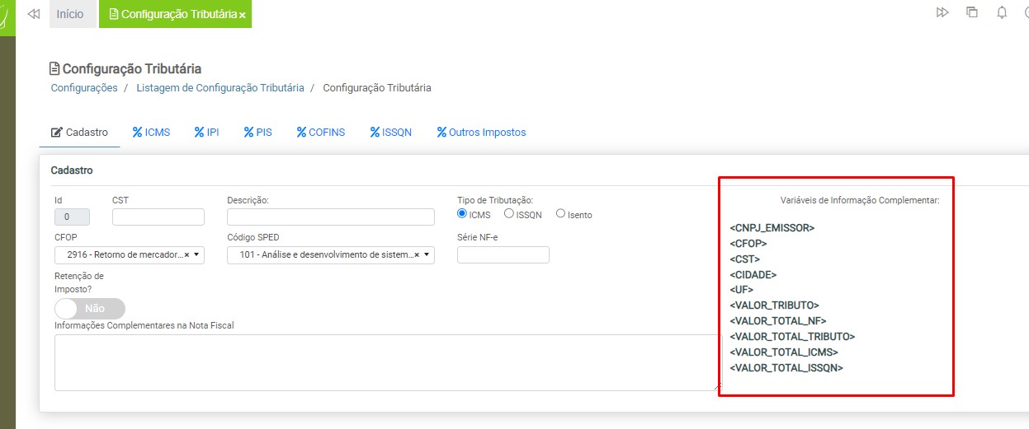Screen dimensions: 1029x429
Task: Click the Descrição input field
Action: click(330, 217)
